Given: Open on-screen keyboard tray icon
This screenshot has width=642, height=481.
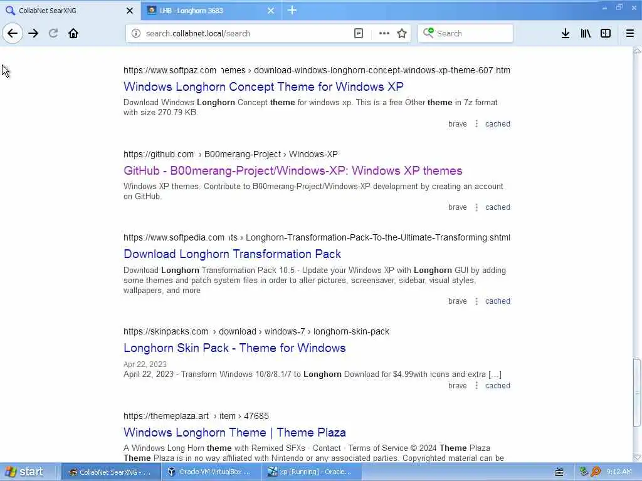Looking at the screenshot, I should (559, 472).
